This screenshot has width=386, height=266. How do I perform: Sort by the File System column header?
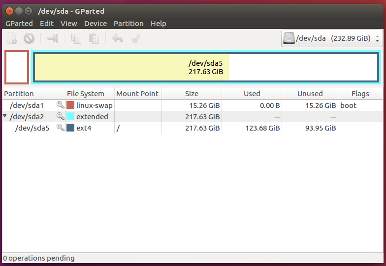(90, 93)
